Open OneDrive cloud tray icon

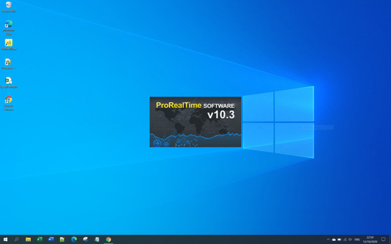(x=334, y=240)
